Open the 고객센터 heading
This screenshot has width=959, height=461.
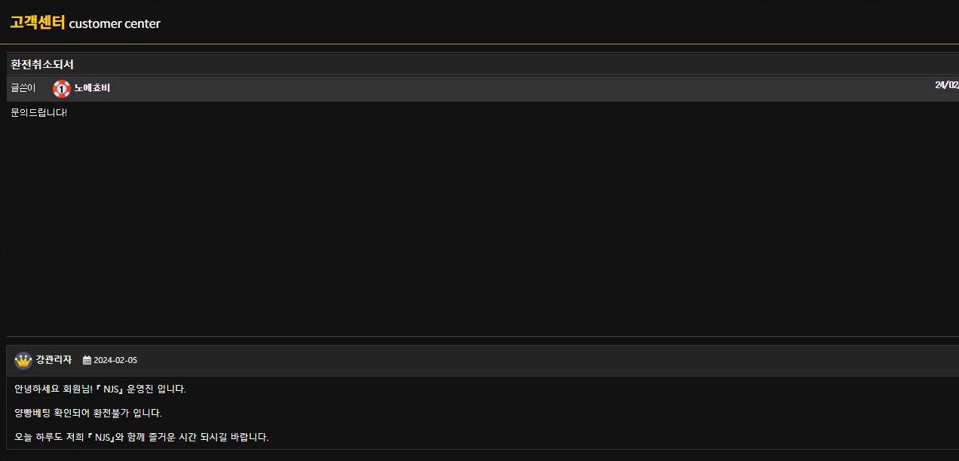(x=38, y=23)
